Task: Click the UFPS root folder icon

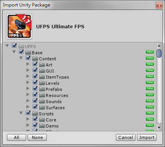Action: pyautogui.click(x=21, y=46)
